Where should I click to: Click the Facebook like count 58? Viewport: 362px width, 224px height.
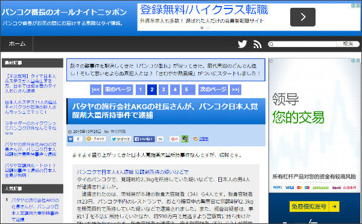[160, 139]
